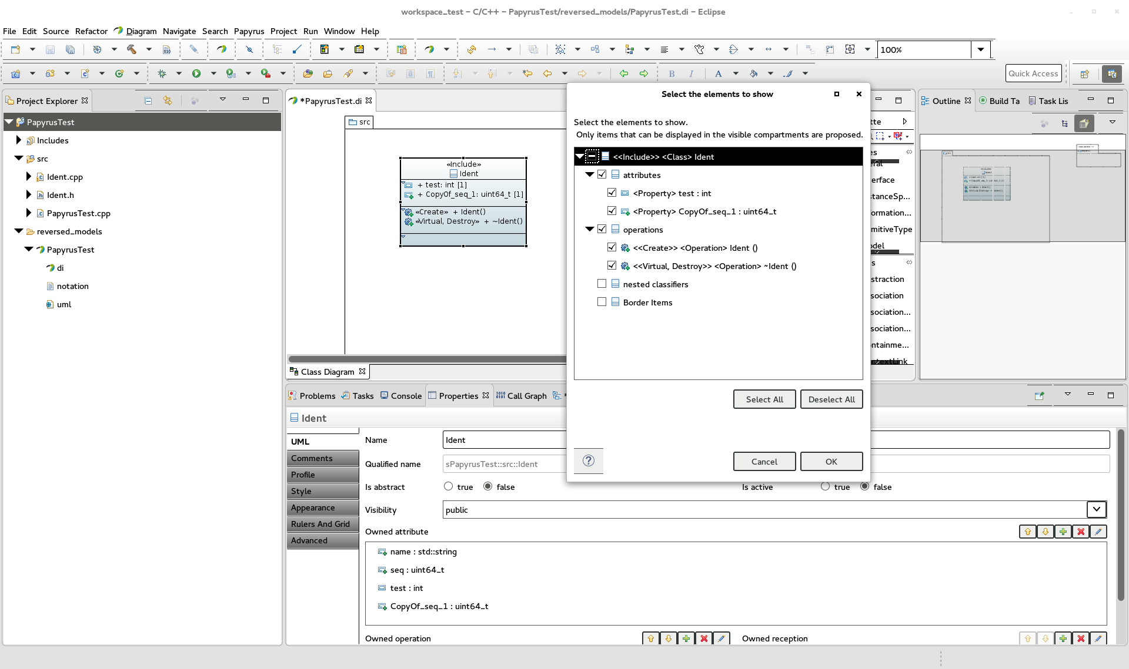This screenshot has height=669, width=1129.
Task: Click the Italic font style icon
Action: 692,73
